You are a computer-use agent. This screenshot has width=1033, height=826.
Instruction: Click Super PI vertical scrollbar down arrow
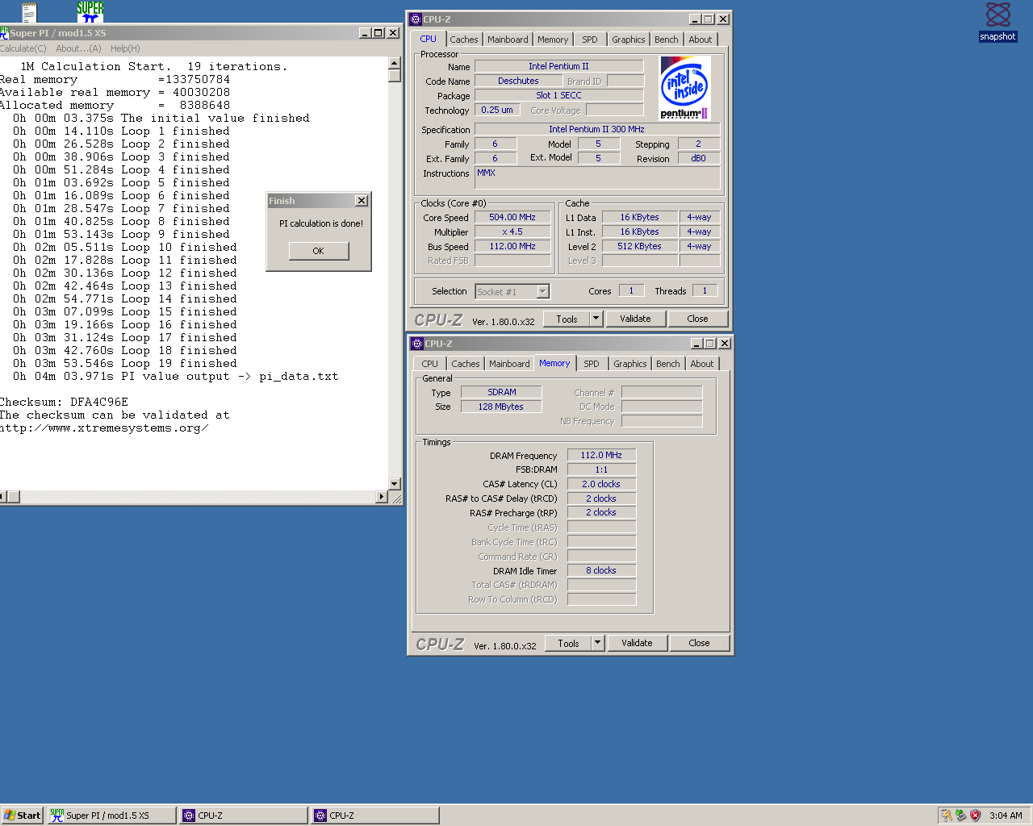(395, 484)
